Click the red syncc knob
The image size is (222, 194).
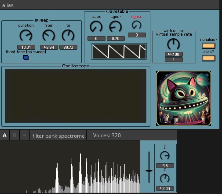(x=137, y=25)
